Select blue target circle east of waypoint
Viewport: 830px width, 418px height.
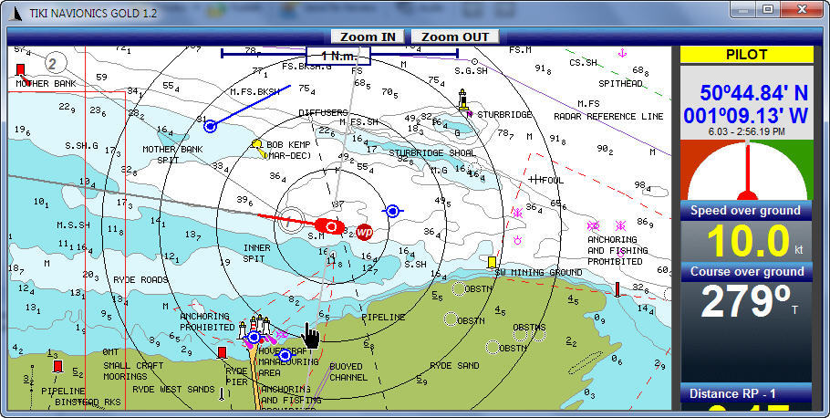(392, 211)
